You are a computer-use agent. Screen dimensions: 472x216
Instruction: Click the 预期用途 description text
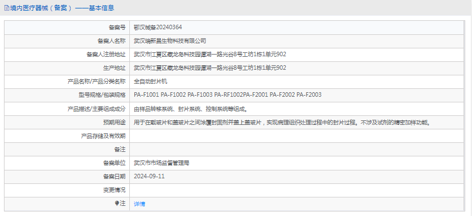pos(282,122)
